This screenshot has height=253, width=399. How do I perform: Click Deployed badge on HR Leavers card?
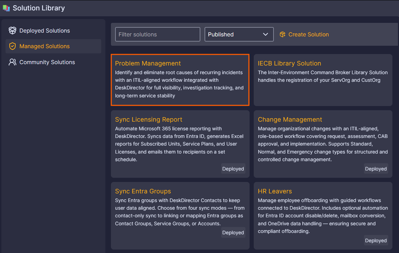(x=376, y=241)
